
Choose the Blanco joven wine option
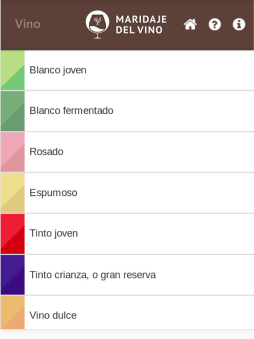[x=127, y=70]
